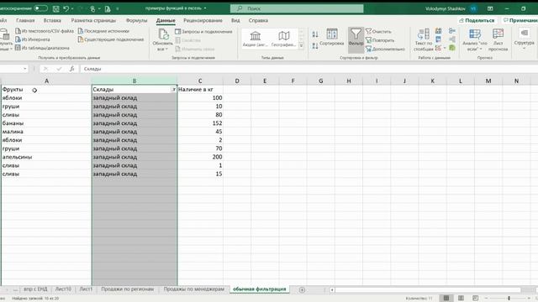Open the Рецензирование tab
The width and height of the screenshot is (538, 302).
click(203, 20)
